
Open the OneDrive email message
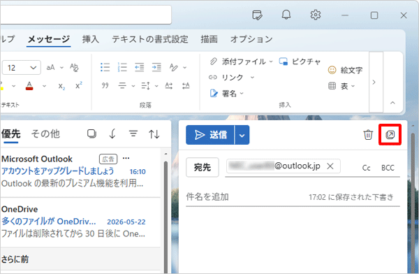point(80,222)
